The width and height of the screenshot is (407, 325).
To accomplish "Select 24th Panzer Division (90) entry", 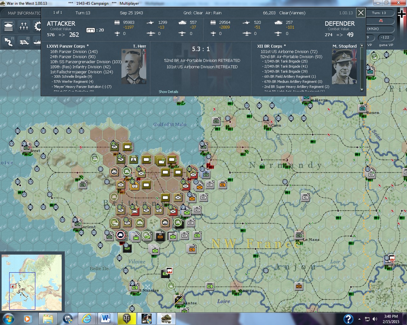I will click(73, 57).
